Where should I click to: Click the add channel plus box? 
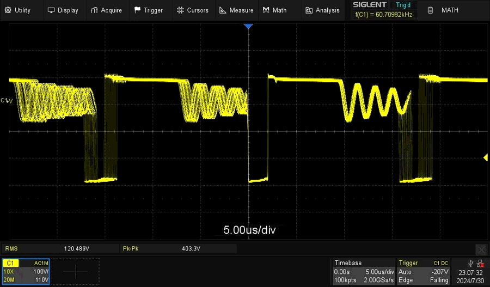coord(76,271)
